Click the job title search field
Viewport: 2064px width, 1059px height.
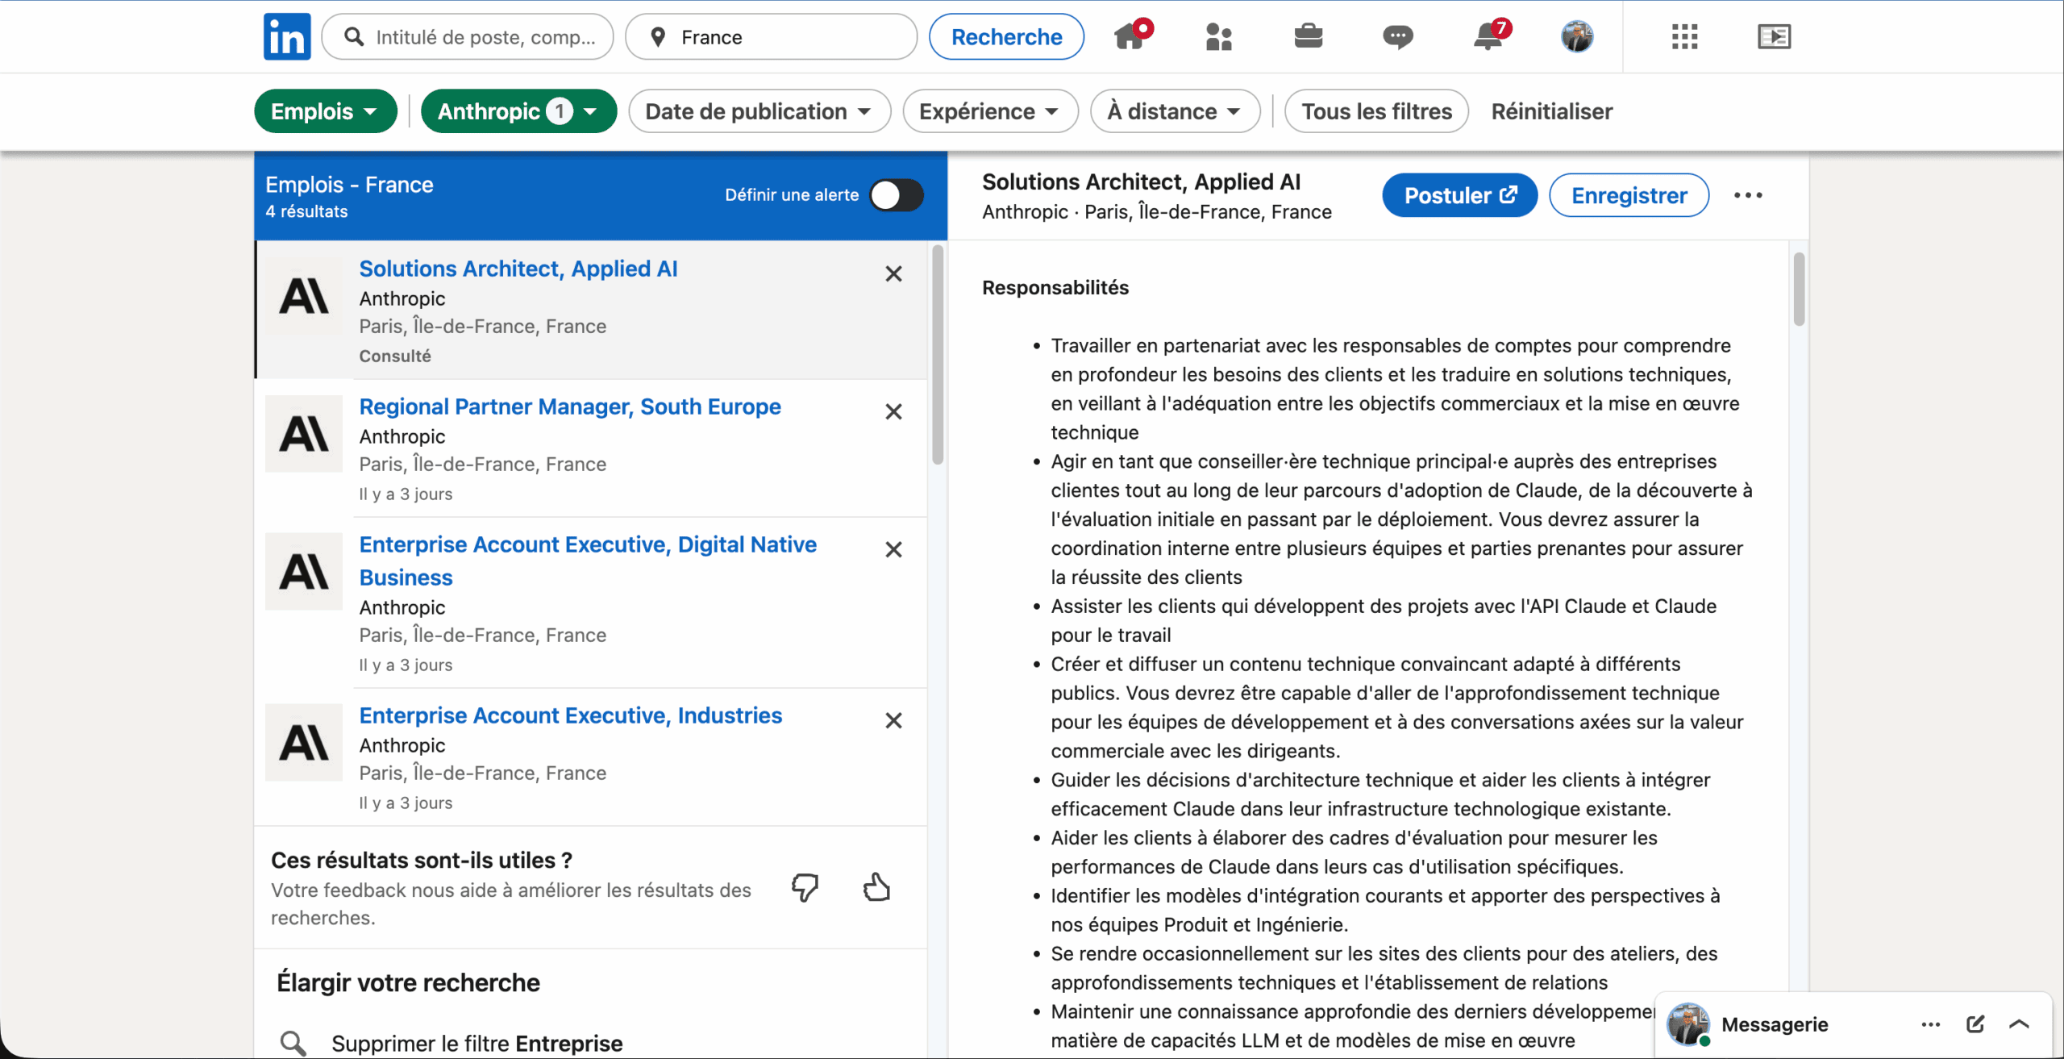click(484, 37)
